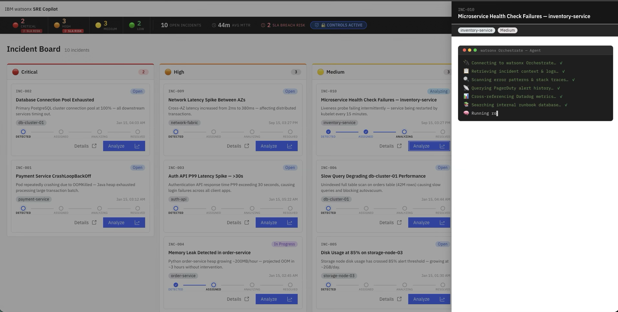Click the orange High counter in the status bar
This screenshot has height=312, width=618.
click(69, 25)
